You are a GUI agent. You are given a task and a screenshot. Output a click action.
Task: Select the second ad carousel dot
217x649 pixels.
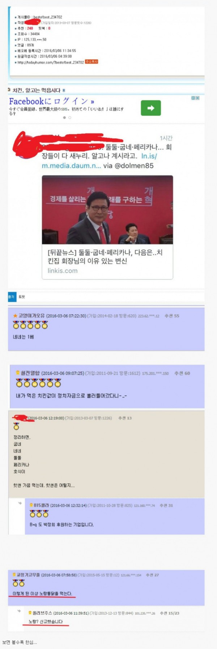click(70, 117)
